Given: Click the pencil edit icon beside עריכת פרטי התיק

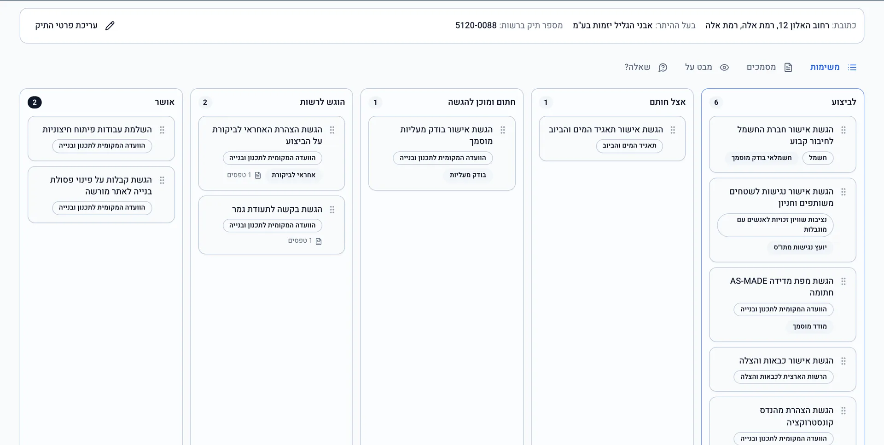Looking at the screenshot, I should [x=110, y=26].
